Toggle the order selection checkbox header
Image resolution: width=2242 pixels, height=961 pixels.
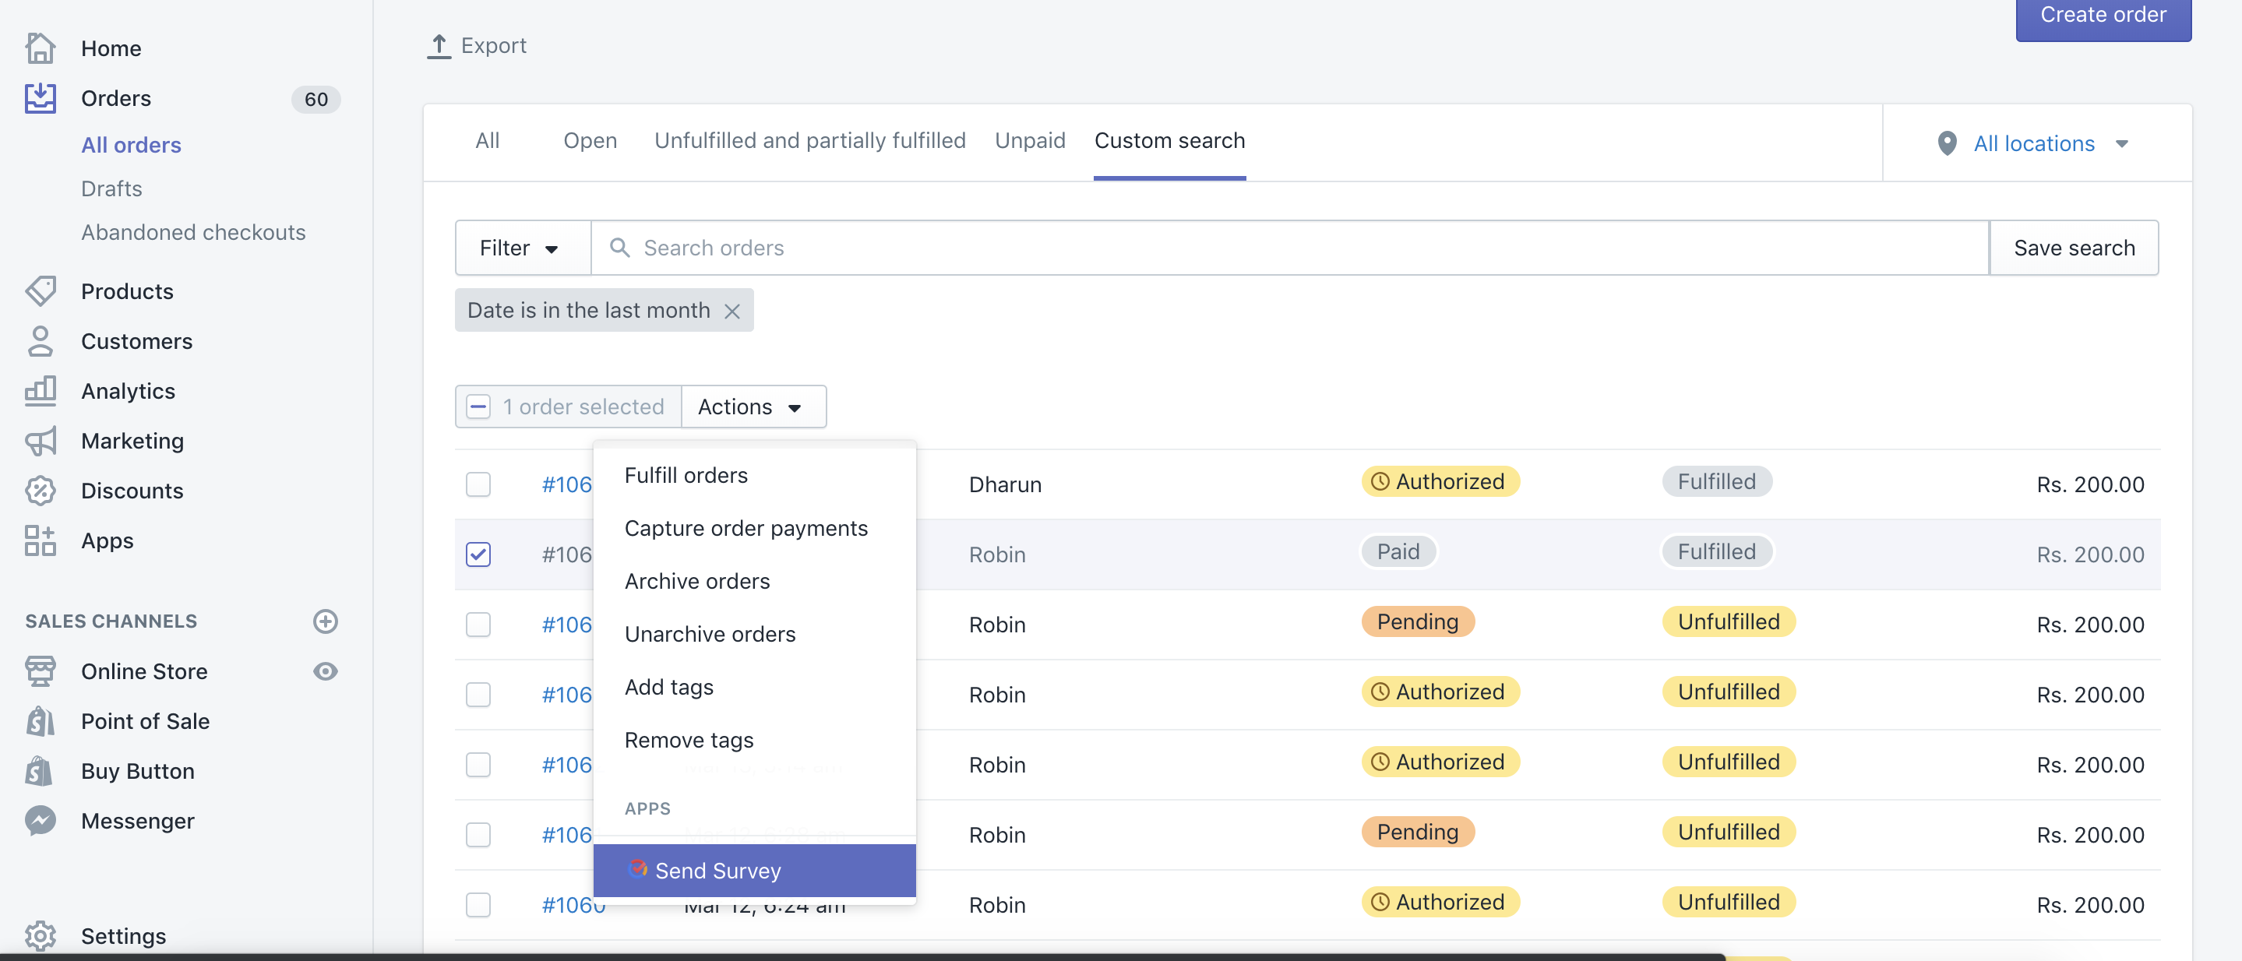coord(478,405)
